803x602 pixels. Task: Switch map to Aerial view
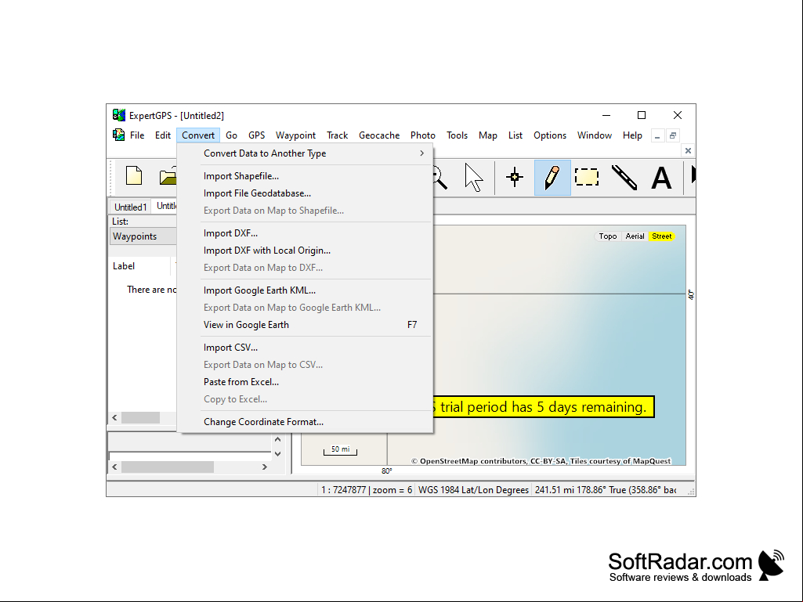pos(635,236)
